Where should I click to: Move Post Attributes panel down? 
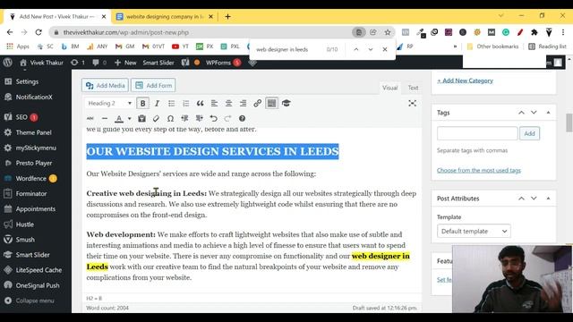534,199
